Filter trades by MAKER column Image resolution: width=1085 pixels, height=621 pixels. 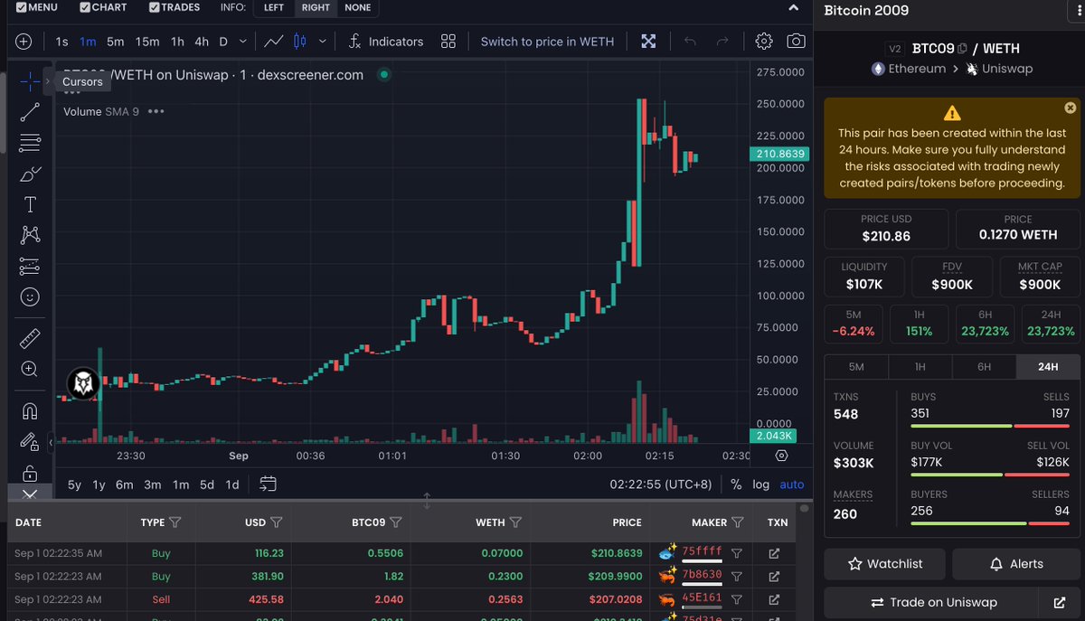point(738,522)
